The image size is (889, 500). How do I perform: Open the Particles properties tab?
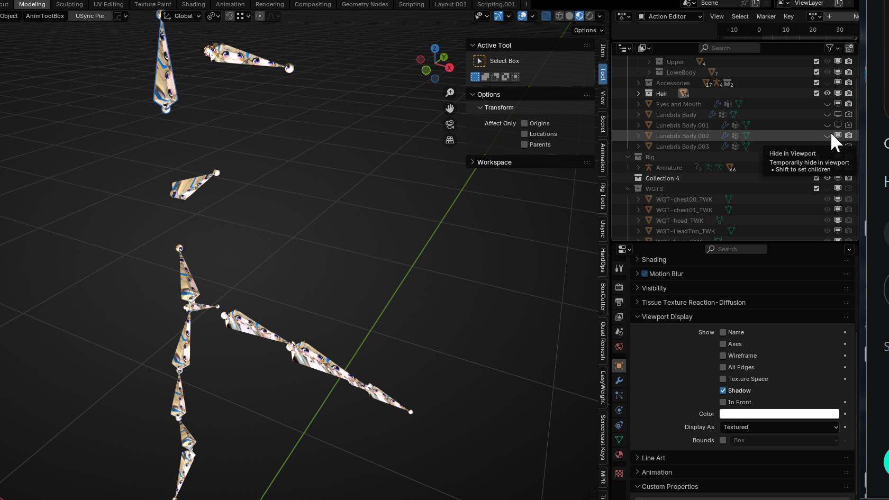pos(619,395)
